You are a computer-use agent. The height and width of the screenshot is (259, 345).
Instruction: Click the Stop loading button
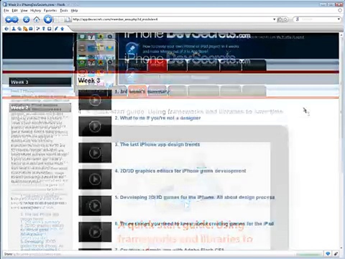tap(26, 19)
